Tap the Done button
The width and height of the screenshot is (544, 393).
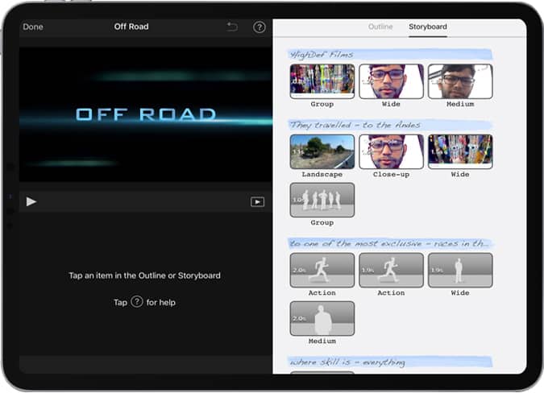(x=33, y=27)
